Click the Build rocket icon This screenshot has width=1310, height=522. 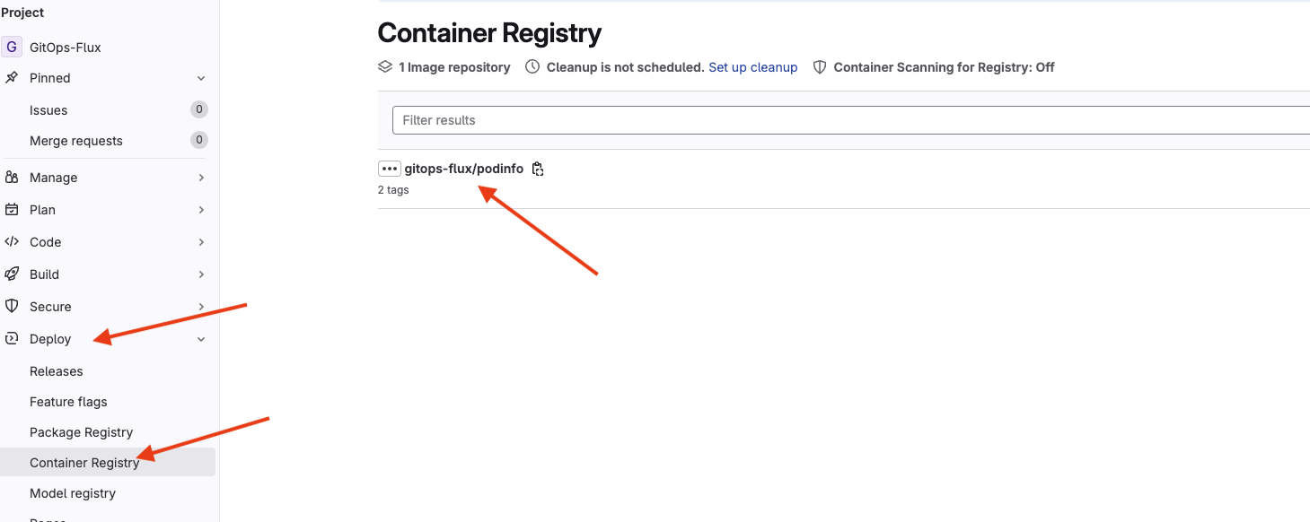[12, 274]
